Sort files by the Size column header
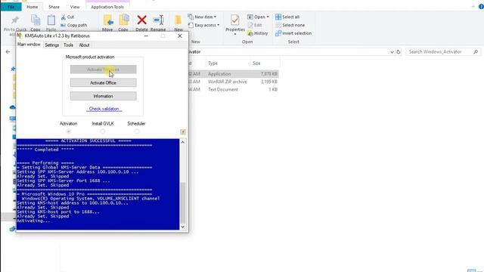 coord(256,63)
